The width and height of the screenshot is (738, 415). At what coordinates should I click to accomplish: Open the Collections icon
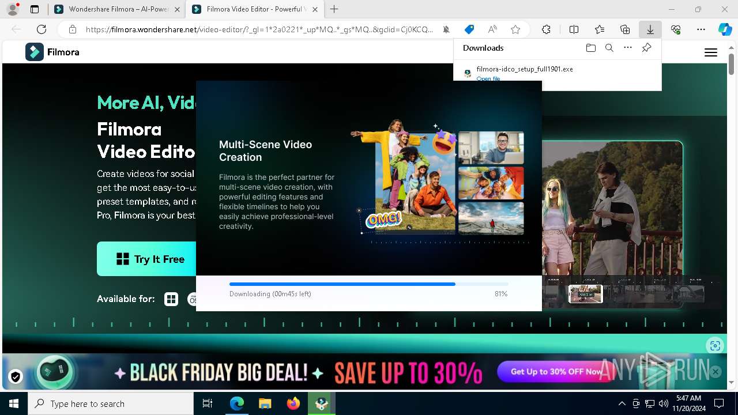(625, 29)
